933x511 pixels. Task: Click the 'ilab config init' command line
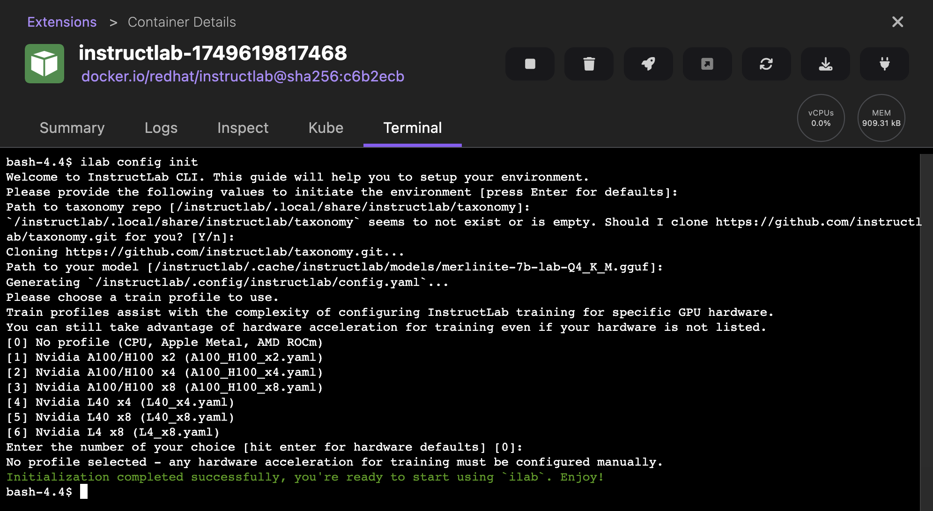(x=102, y=162)
